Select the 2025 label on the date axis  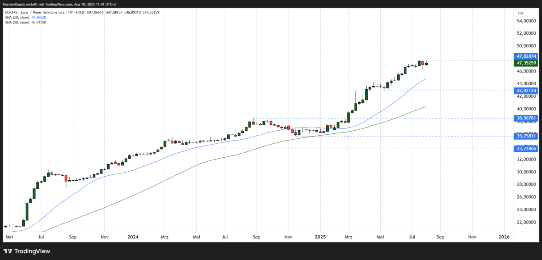(322, 237)
